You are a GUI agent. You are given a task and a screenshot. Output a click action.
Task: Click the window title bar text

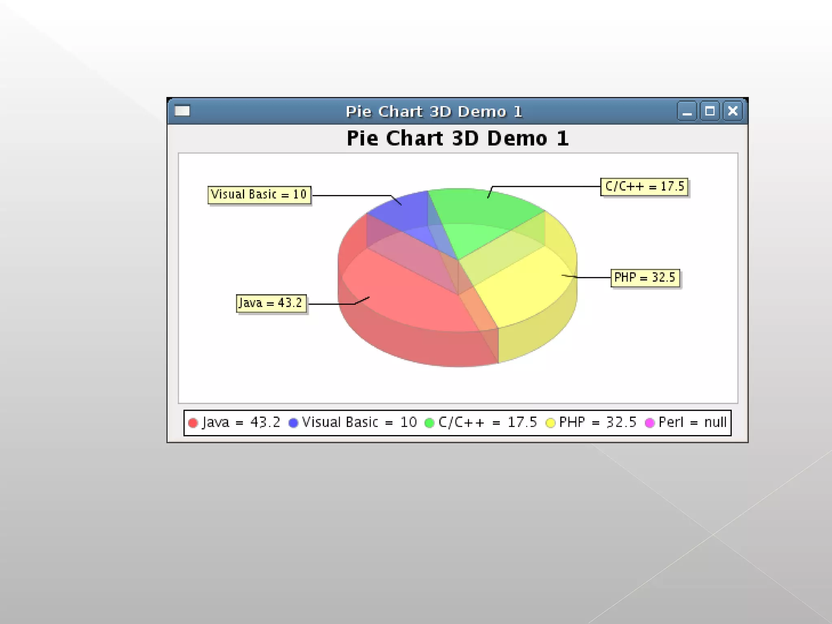[x=433, y=111]
